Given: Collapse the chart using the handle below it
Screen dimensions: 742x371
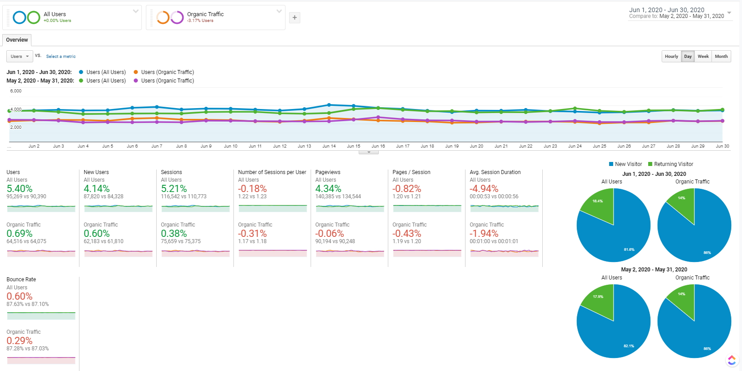Looking at the screenshot, I should [369, 152].
